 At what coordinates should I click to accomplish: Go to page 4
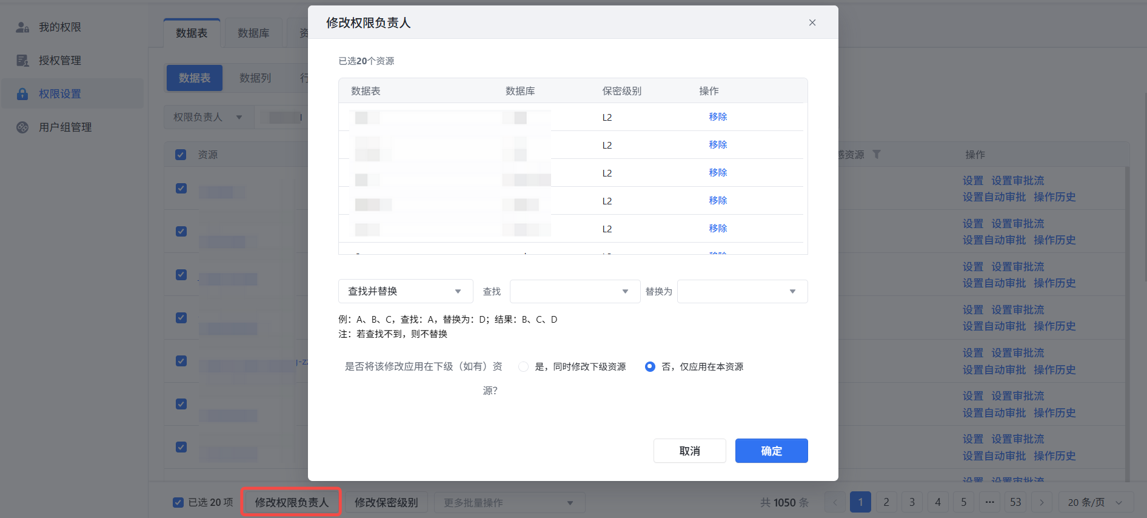tap(938, 502)
